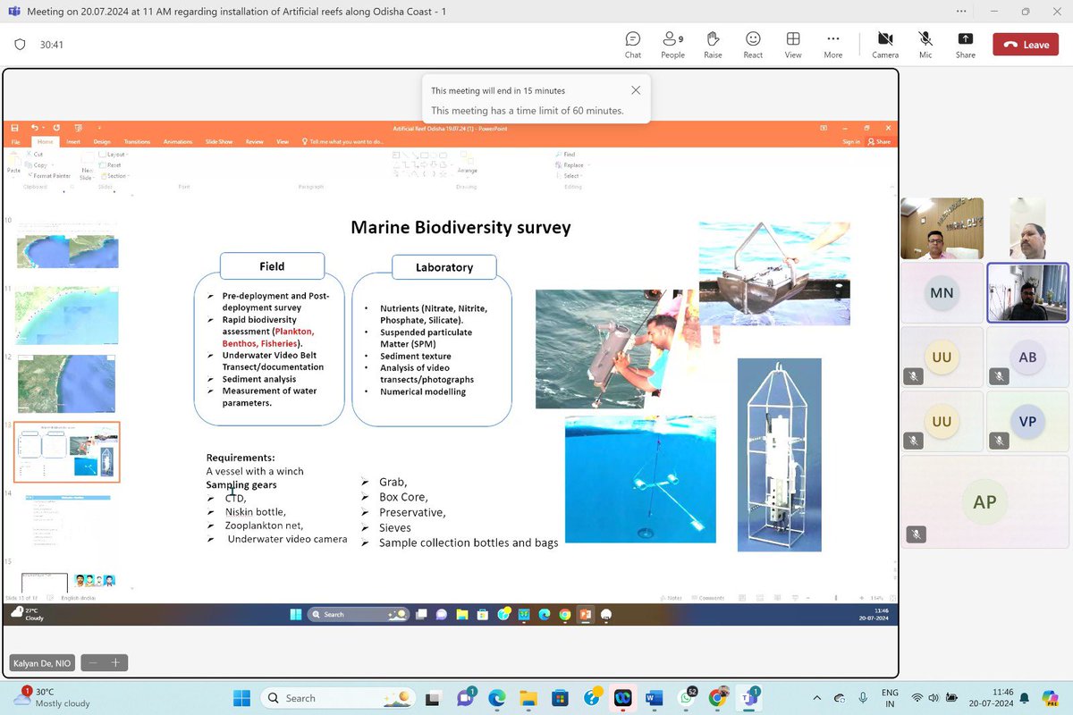Open Microsoft Edge from the taskbar
1073x715 pixels.
tap(496, 697)
